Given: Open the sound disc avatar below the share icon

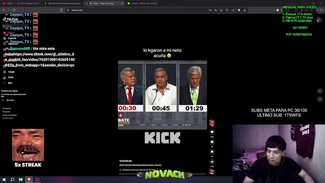Looking at the screenshot, I should coord(212,172).
